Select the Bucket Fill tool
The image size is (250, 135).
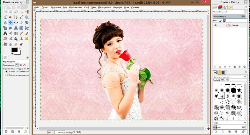click(11, 33)
